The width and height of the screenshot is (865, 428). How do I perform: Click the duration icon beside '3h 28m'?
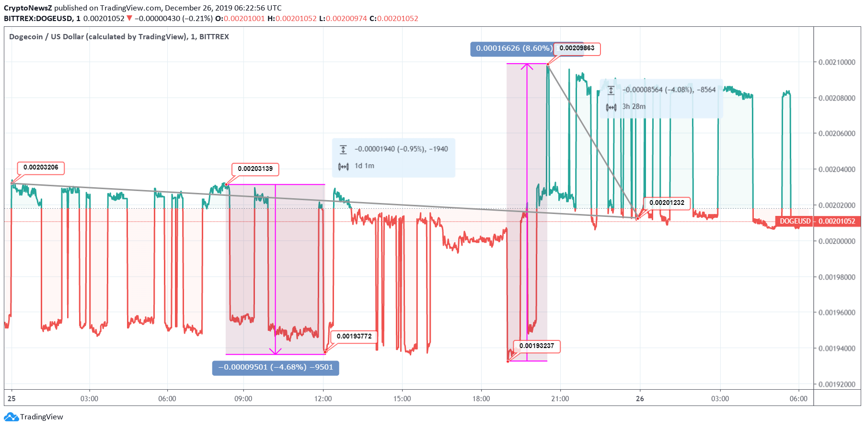pyautogui.click(x=611, y=107)
